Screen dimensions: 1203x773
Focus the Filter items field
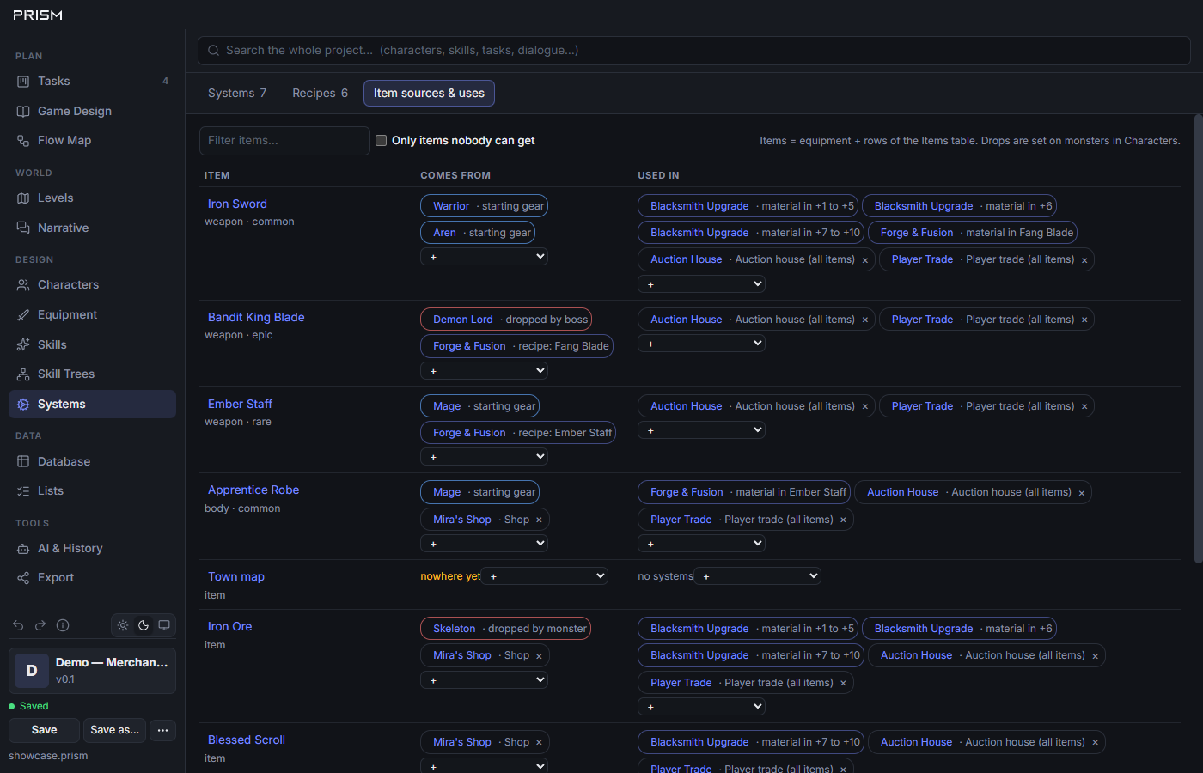pyautogui.click(x=284, y=141)
